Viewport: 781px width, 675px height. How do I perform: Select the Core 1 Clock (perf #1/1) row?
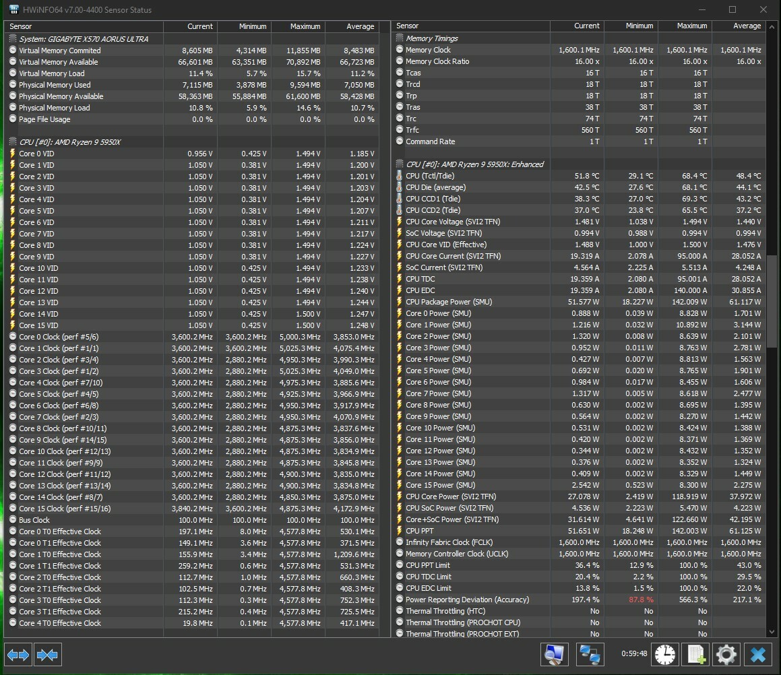(x=191, y=348)
